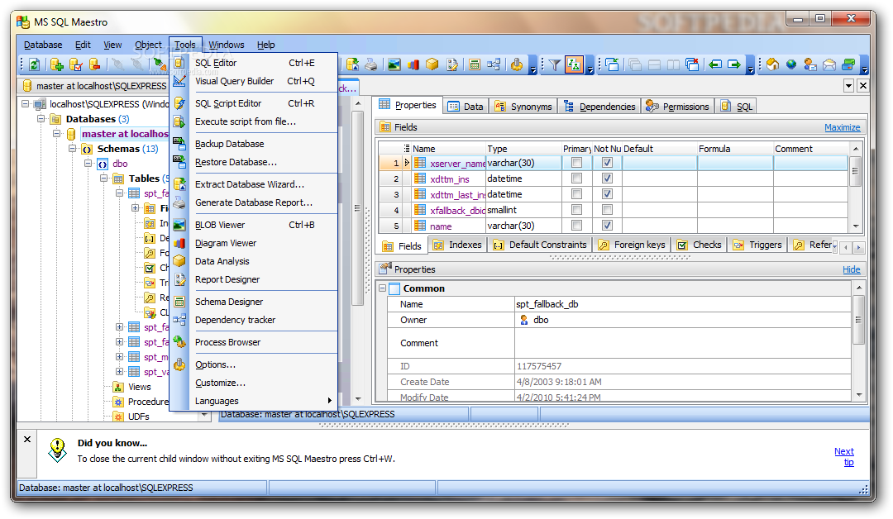Collapse the Schemas (13) tree node
Image resolution: width=893 pixels, height=519 pixels.
[72, 149]
